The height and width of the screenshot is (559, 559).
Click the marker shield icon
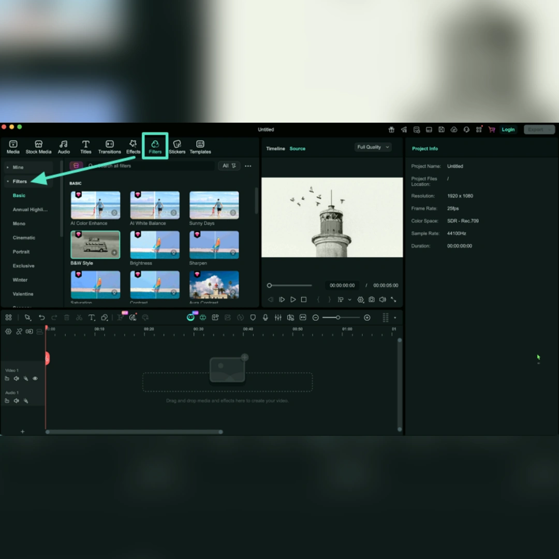click(x=253, y=318)
